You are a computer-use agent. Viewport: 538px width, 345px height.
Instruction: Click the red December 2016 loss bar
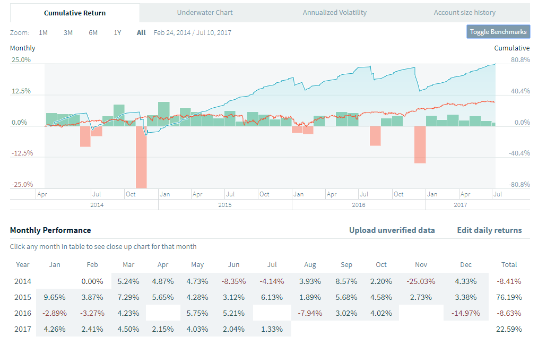tap(420, 144)
